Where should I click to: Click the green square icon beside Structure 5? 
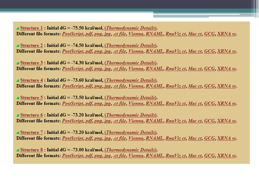(x=18, y=98)
